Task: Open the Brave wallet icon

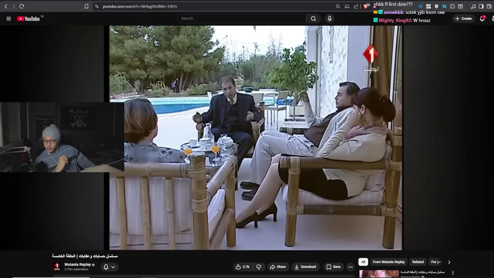Action: [489, 6]
